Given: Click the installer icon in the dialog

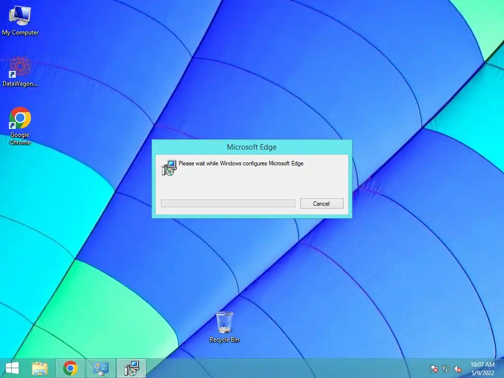Looking at the screenshot, I should click(x=169, y=167).
